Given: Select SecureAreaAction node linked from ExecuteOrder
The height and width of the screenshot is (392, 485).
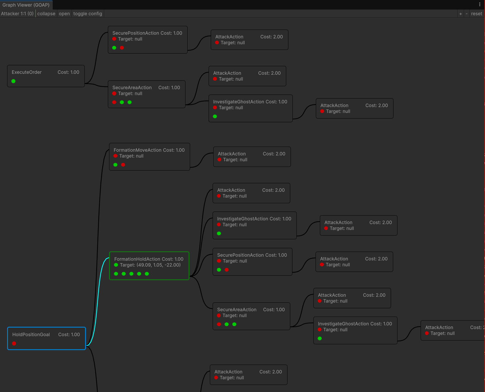Looking at the screenshot, I should click(x=147, y=94).
